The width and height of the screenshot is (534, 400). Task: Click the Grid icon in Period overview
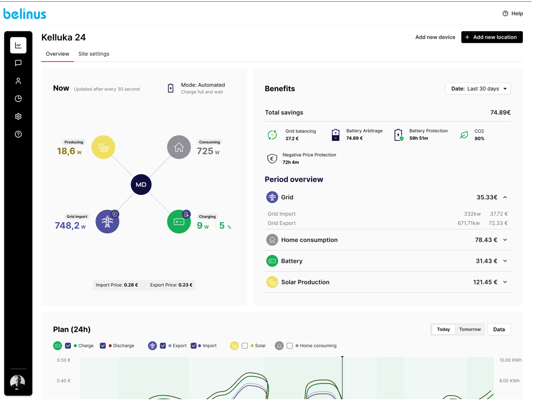coord(272,197)
